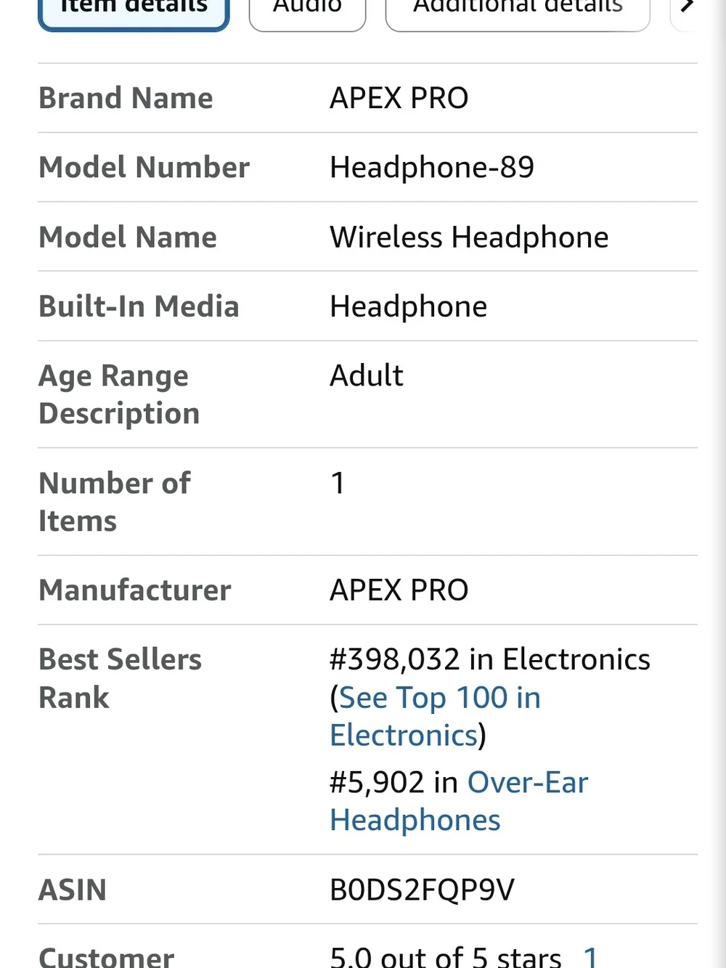Open See Top 100 in Electronics link
Viewport: 726px width, 968px height.
(x=436, y=717)
